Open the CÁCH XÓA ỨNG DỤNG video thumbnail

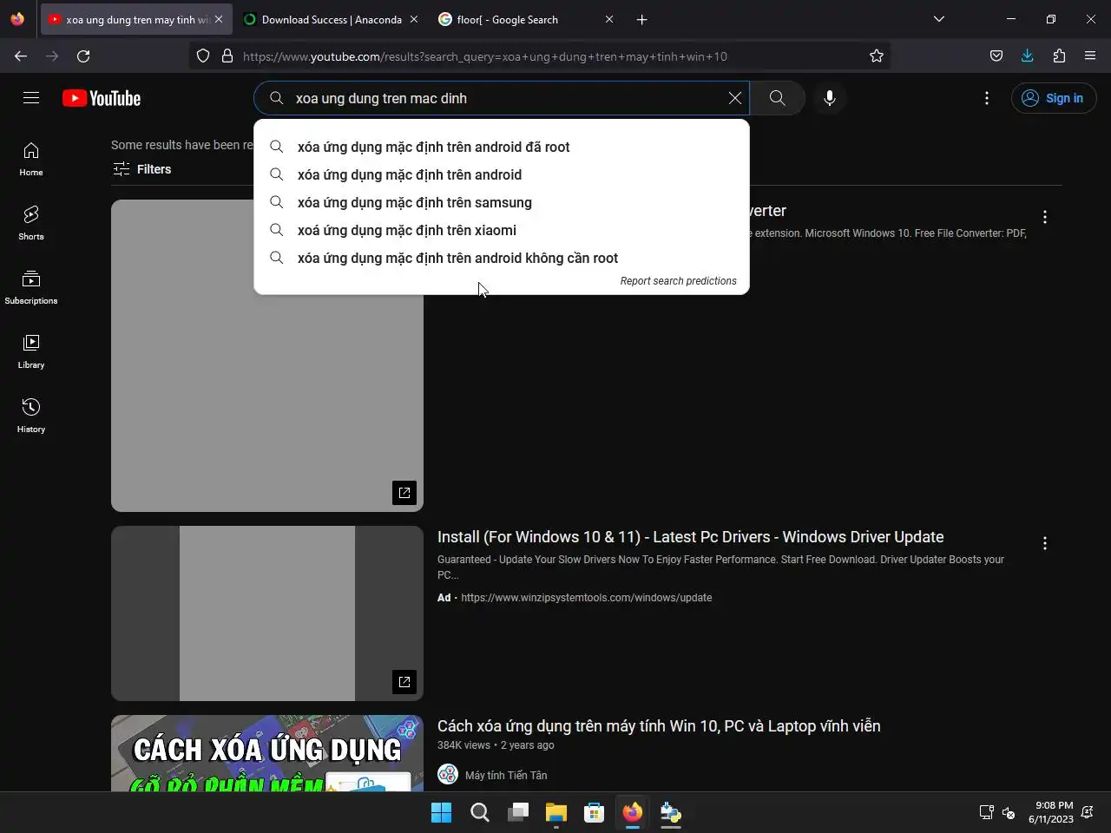point(267,753)
